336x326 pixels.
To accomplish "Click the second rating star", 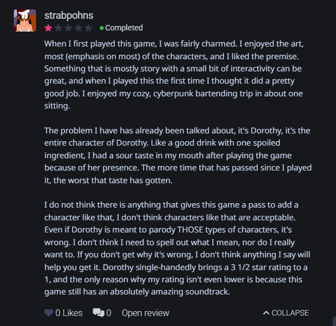I will click(x=59, y=28).
